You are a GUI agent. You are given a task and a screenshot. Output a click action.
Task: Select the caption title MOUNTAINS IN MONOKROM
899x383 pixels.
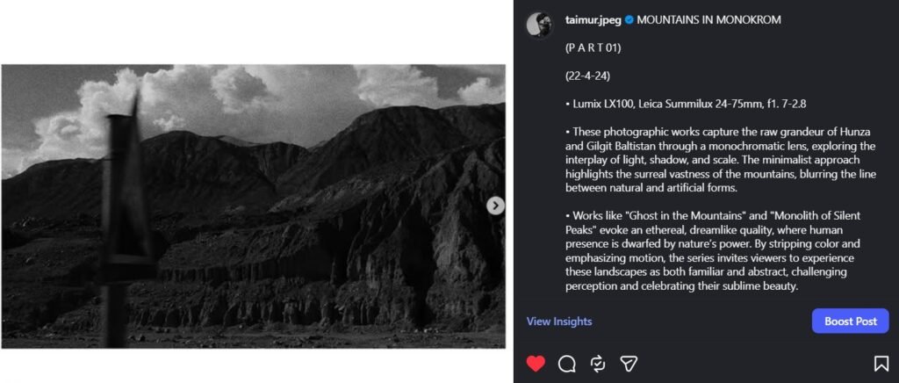click(x=708, y=20)
